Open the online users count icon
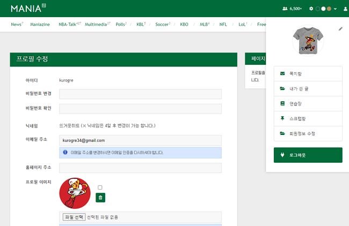This screenshot has height=226, width=349. 285,9
